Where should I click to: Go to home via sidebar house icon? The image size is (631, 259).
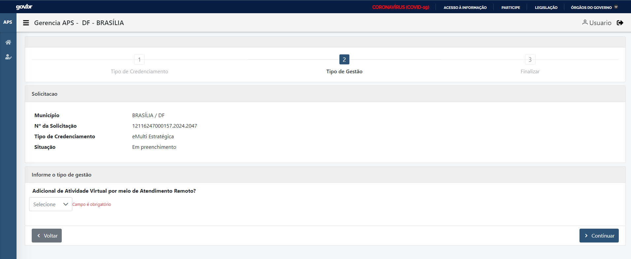(x=8, y=42)
